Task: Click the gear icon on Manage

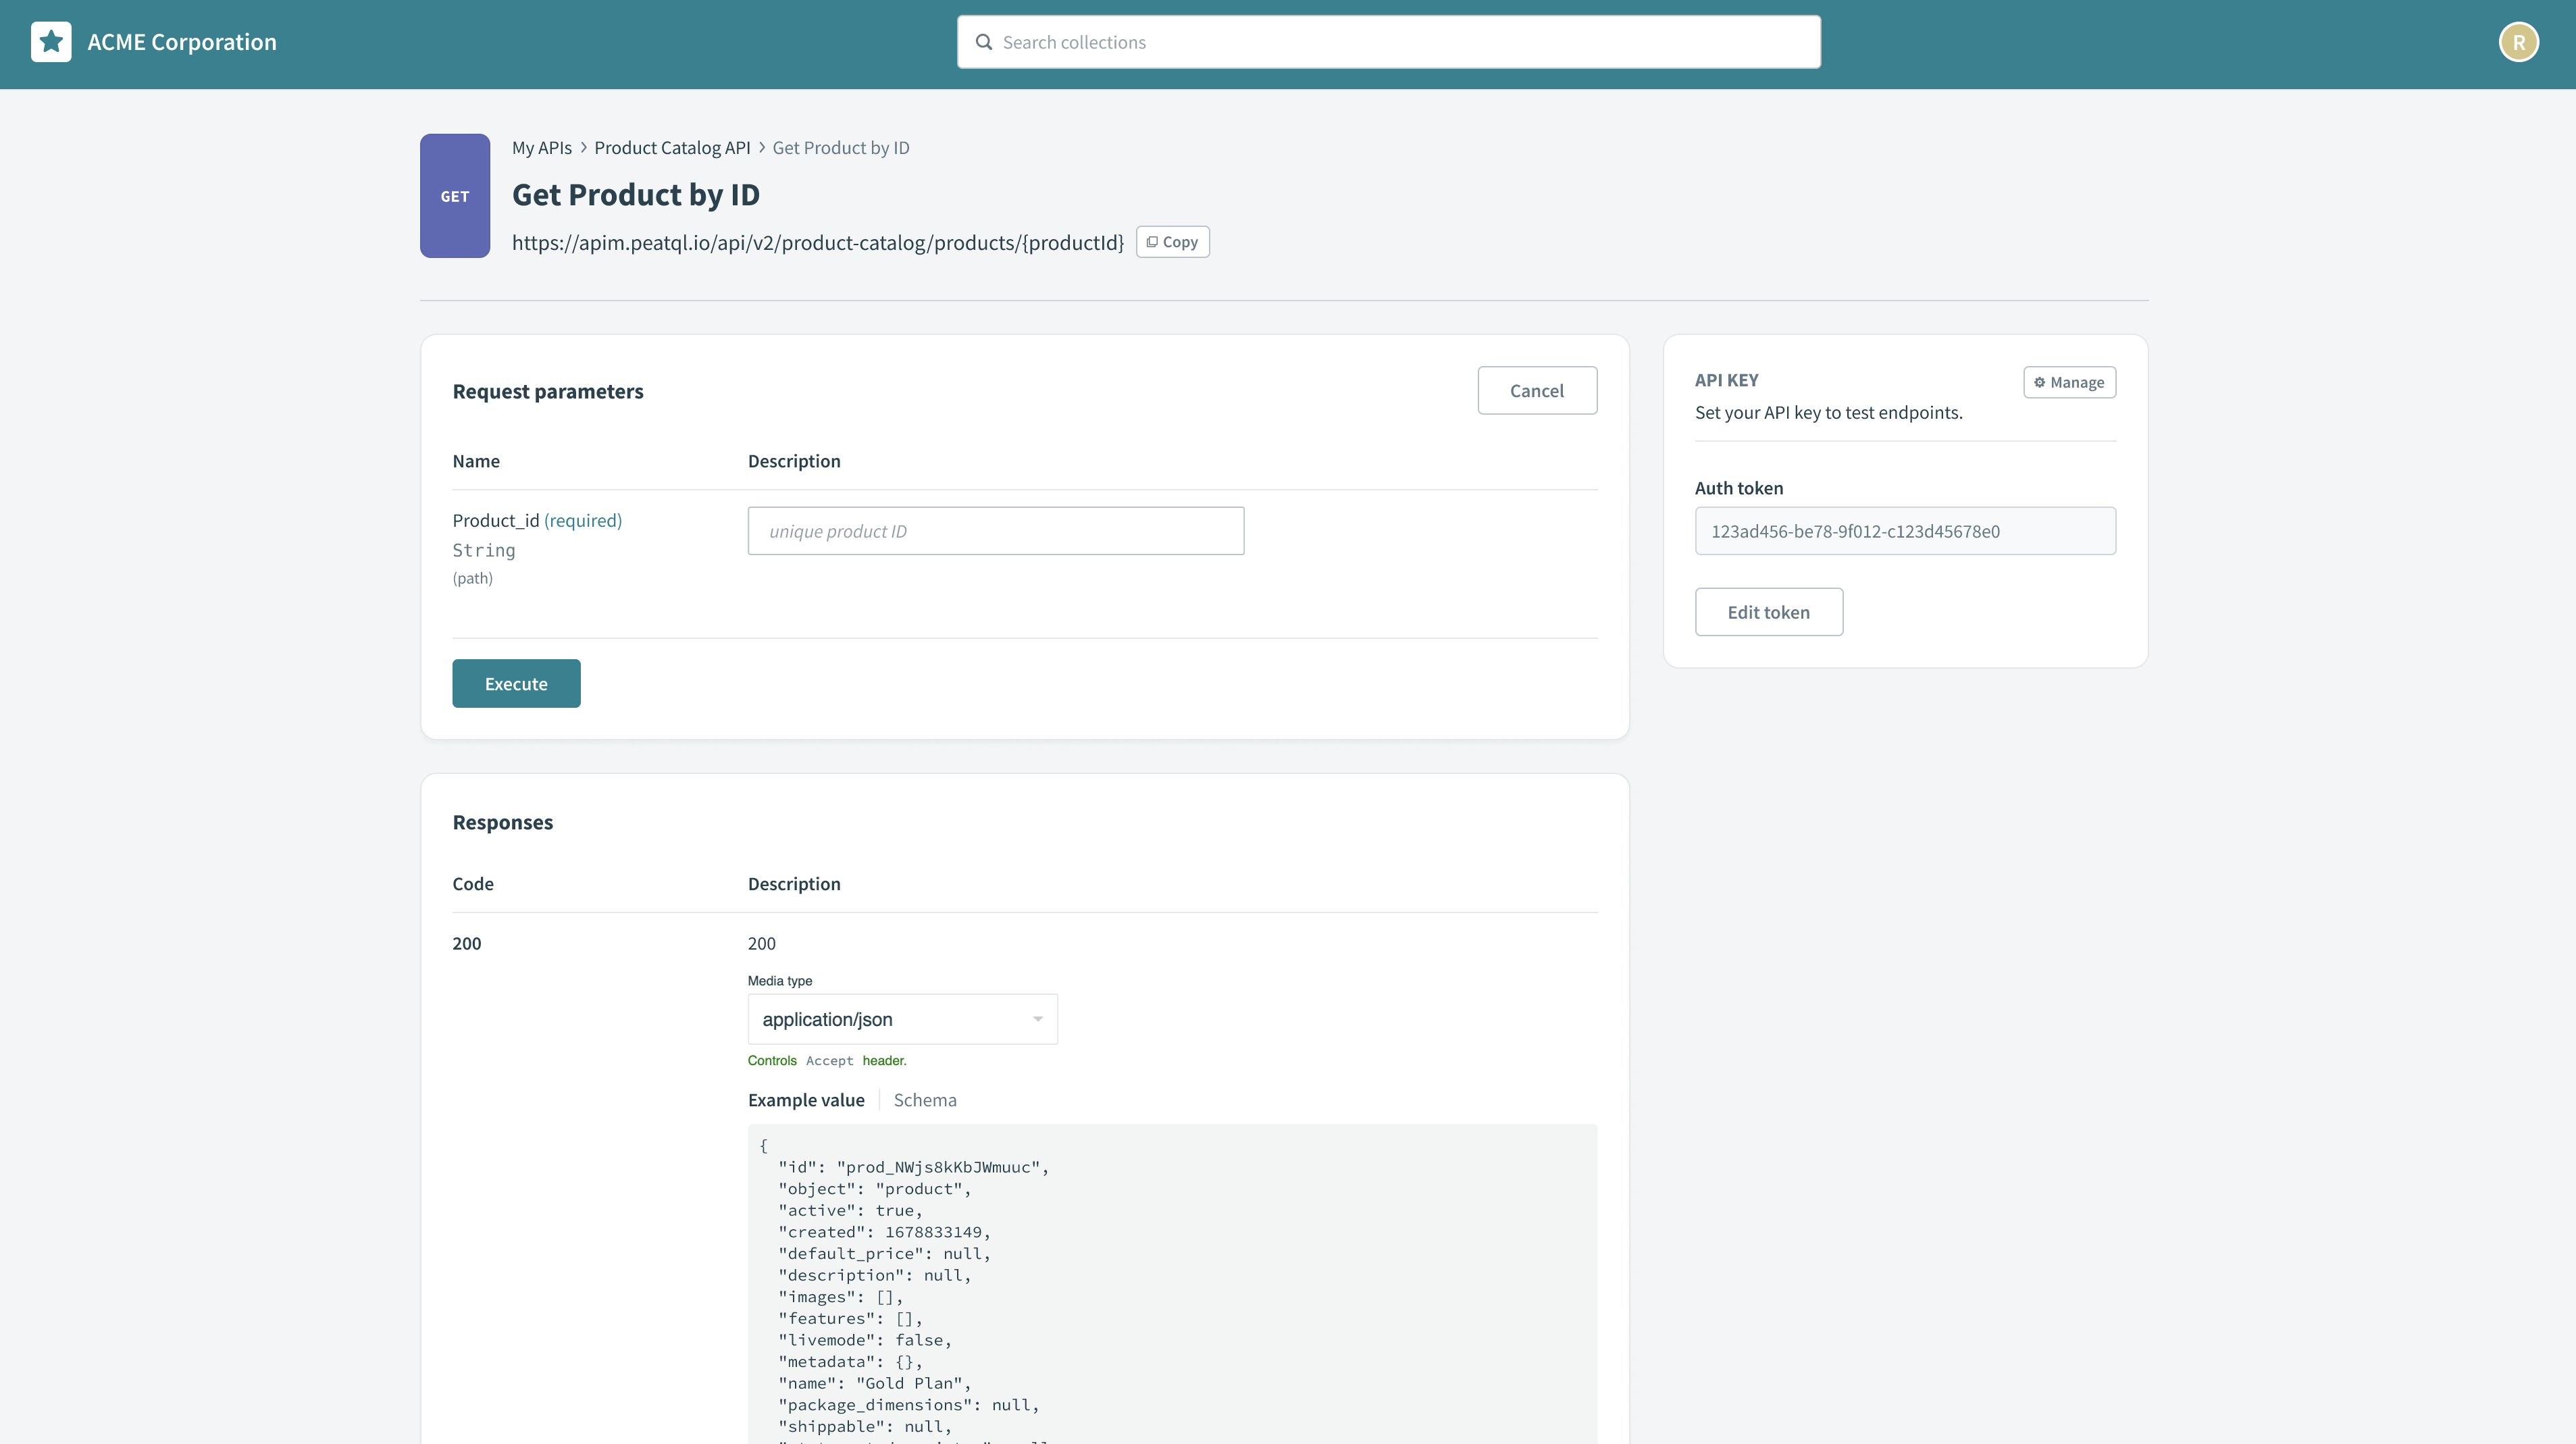Action: click(x=2039, y=382)
